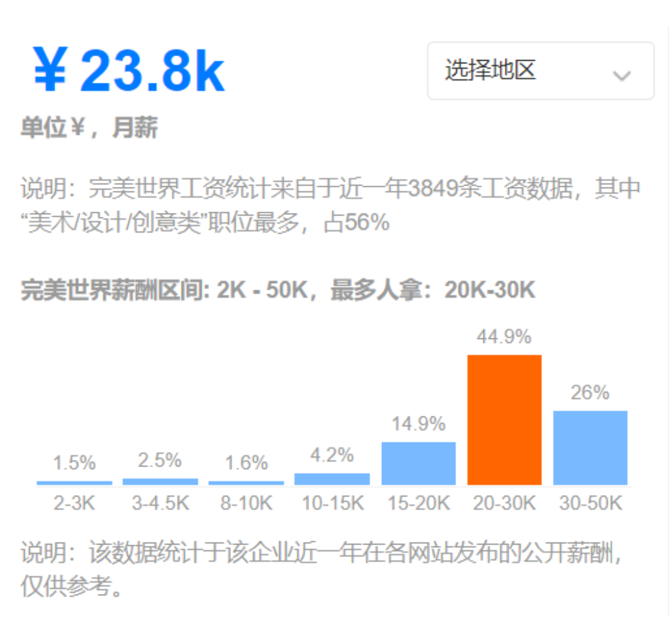
Task: Click the 8-10K axis label
Action: point(246,503)
